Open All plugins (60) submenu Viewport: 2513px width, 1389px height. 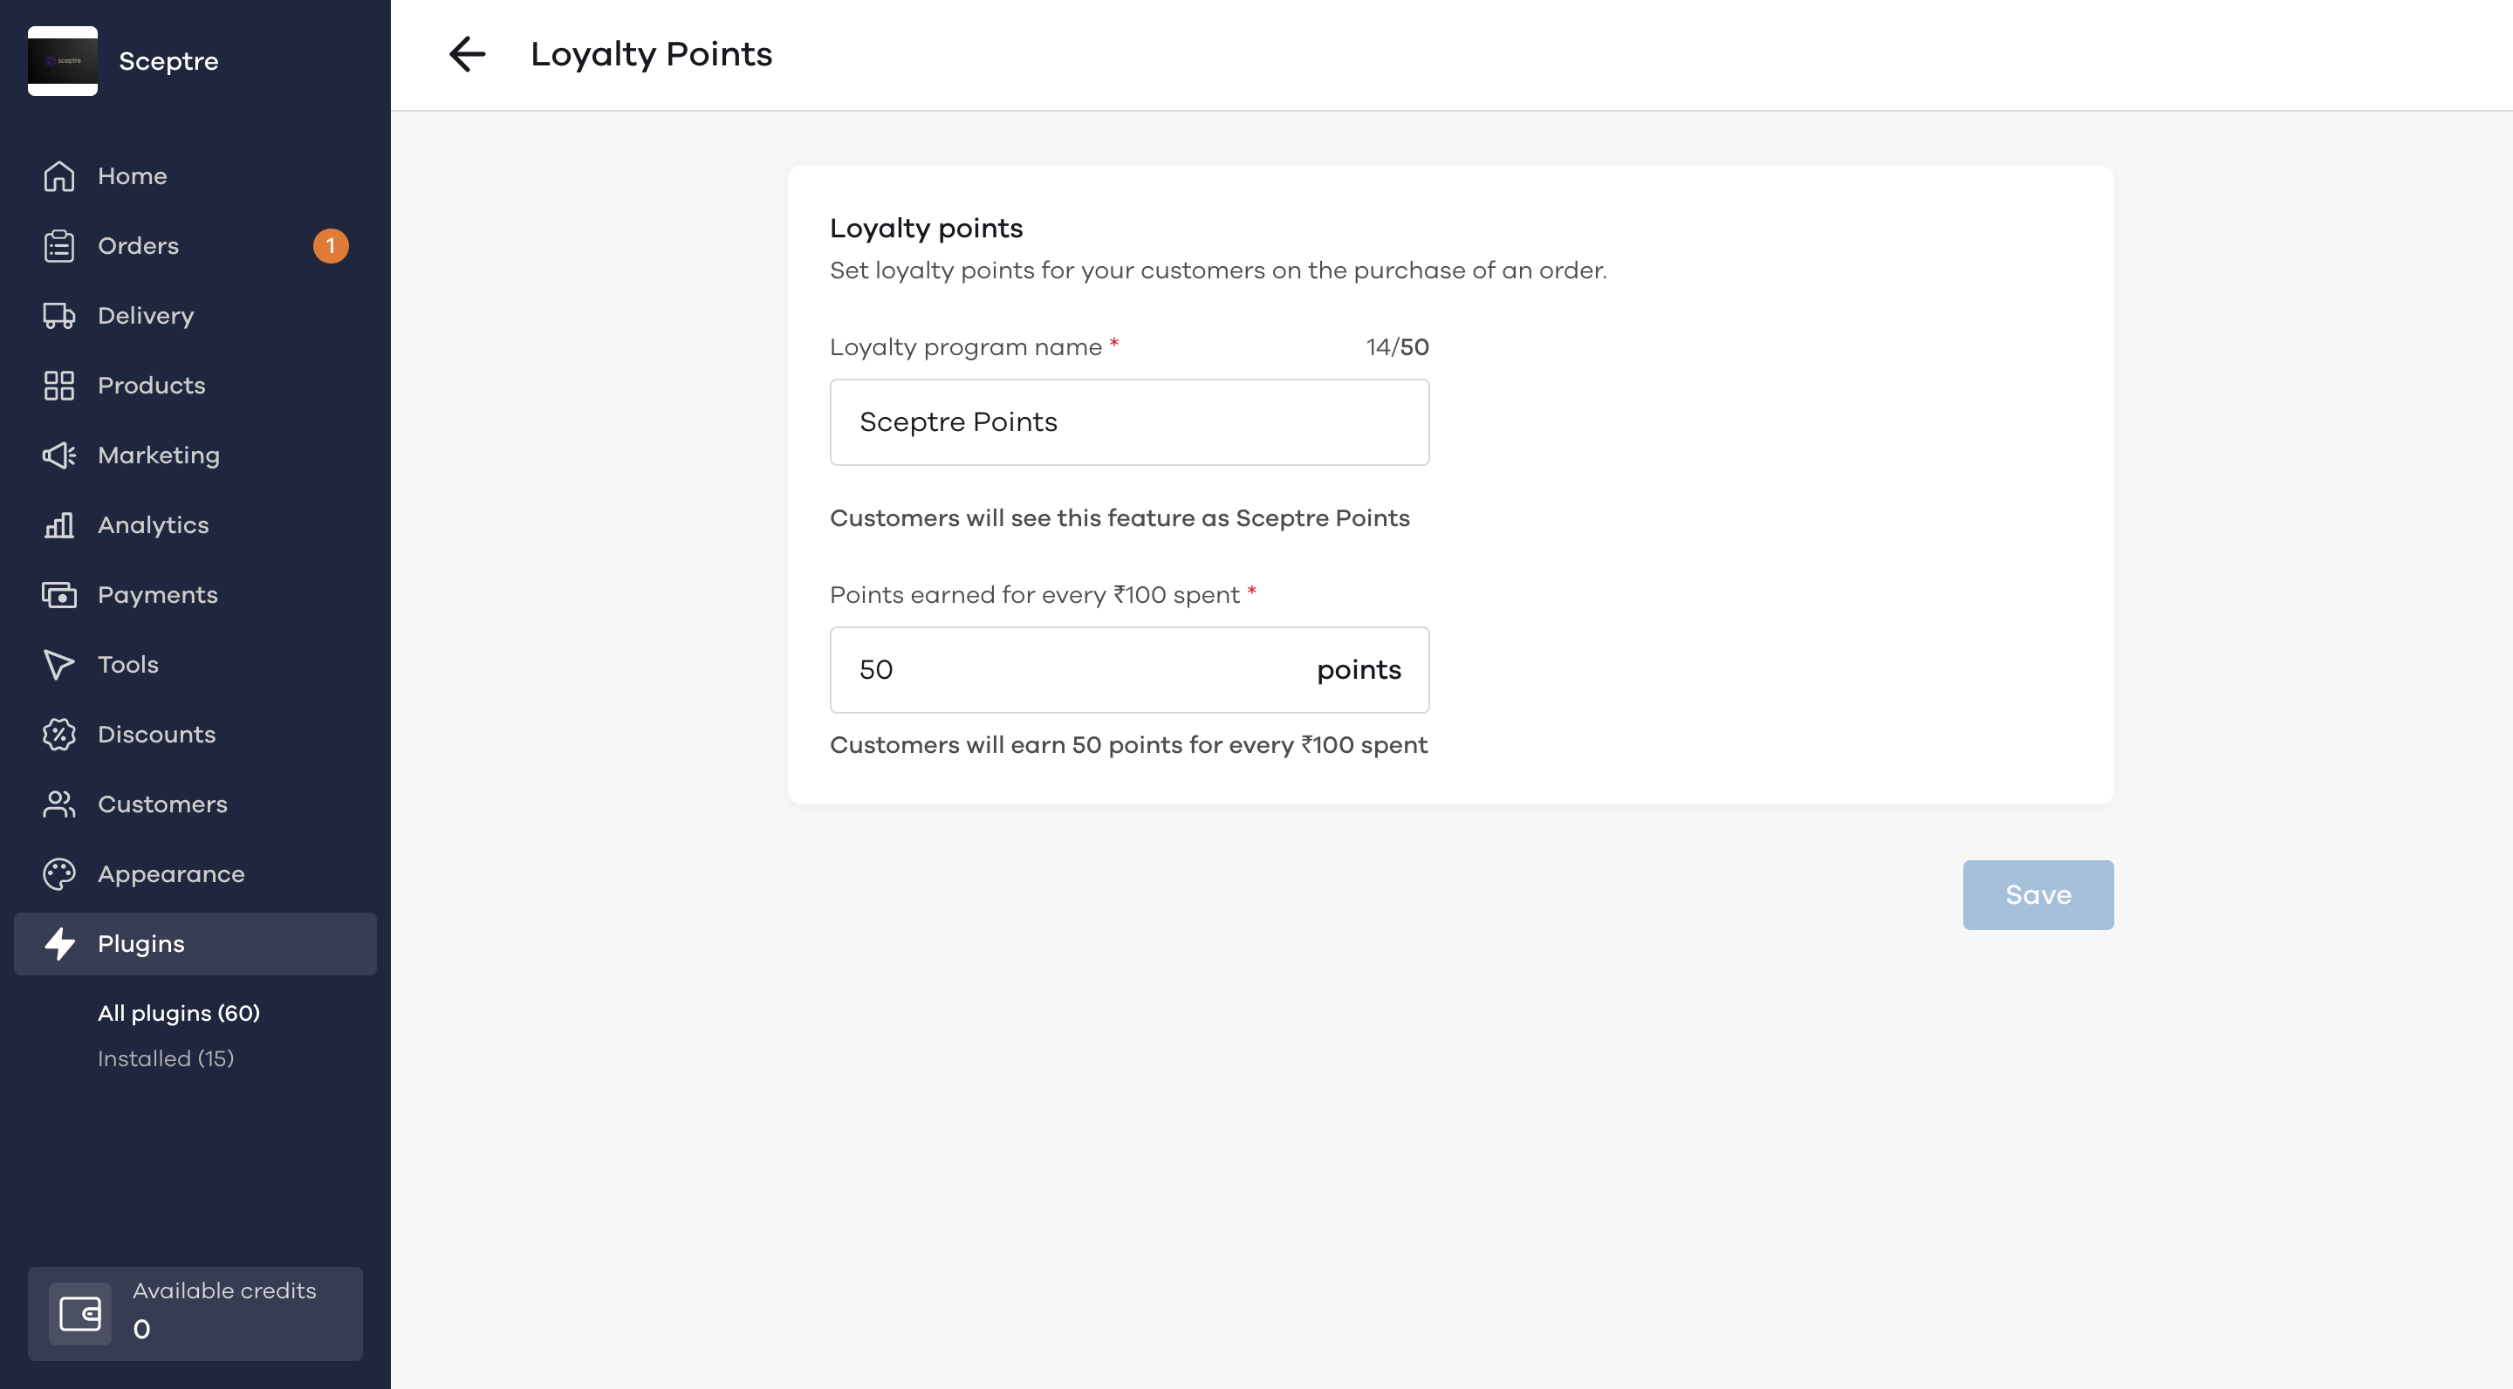[179, 1014]
